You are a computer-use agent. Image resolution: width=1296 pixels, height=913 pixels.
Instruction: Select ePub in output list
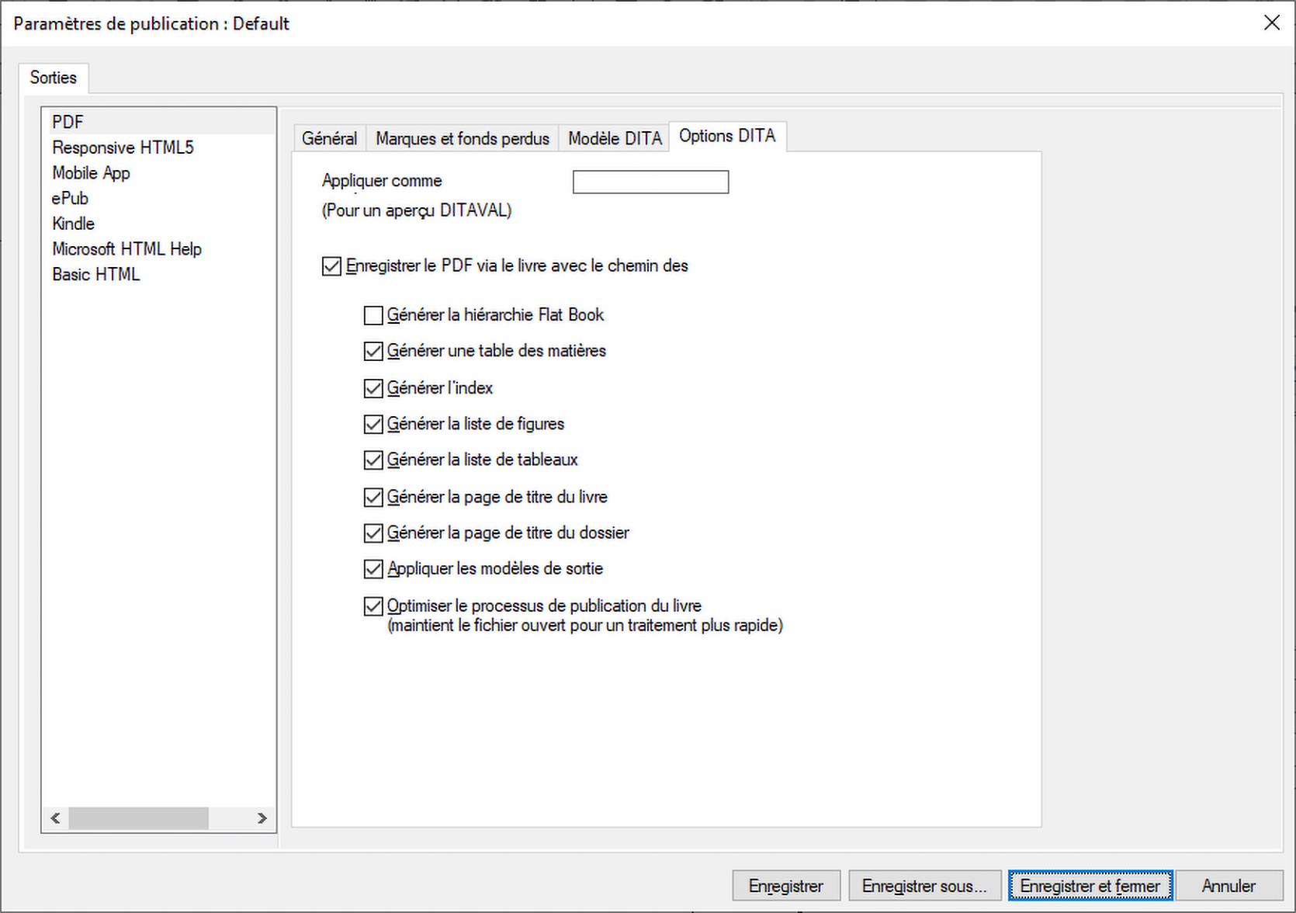(70, 198)
